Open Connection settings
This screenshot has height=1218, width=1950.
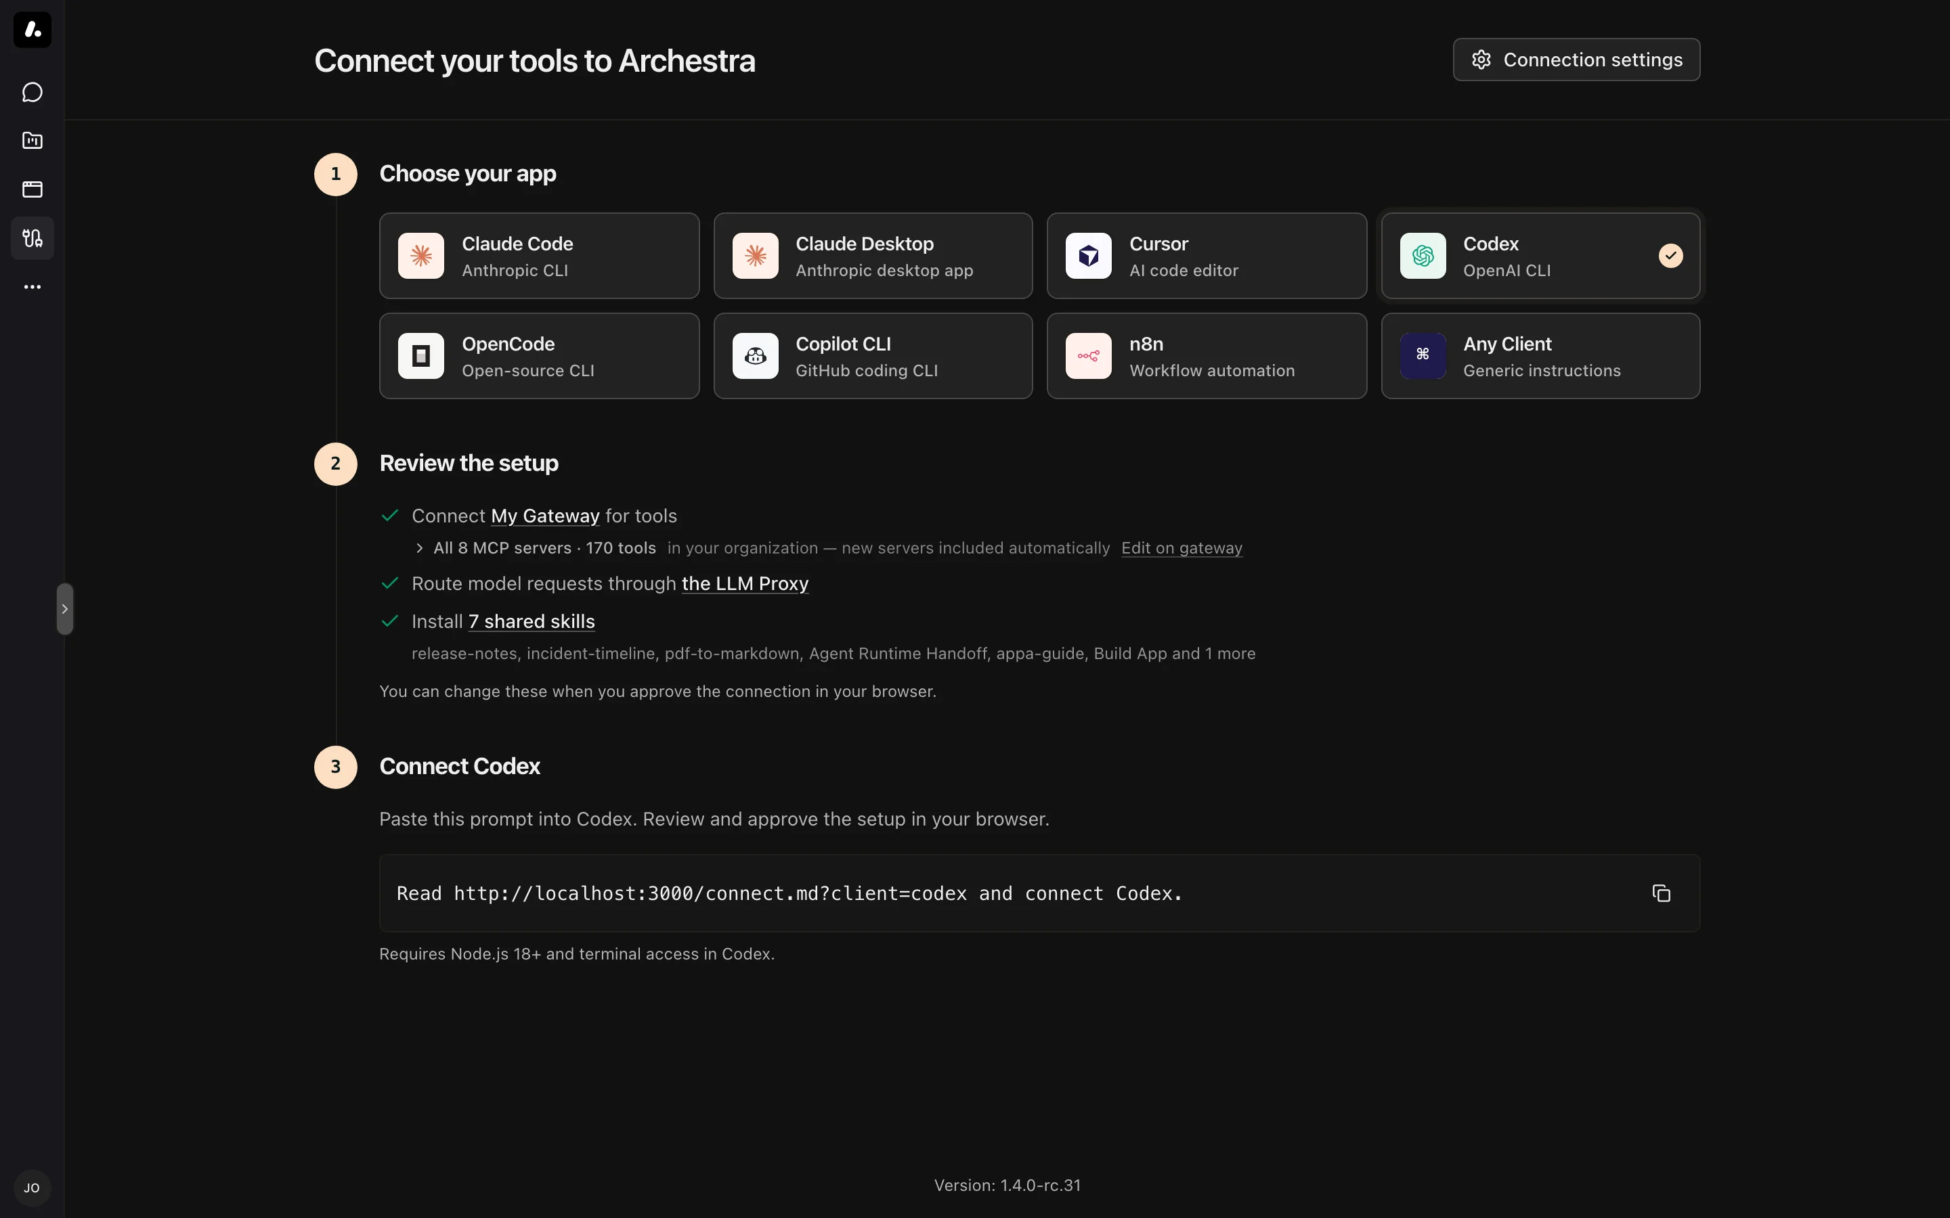tap(1576, 60)
